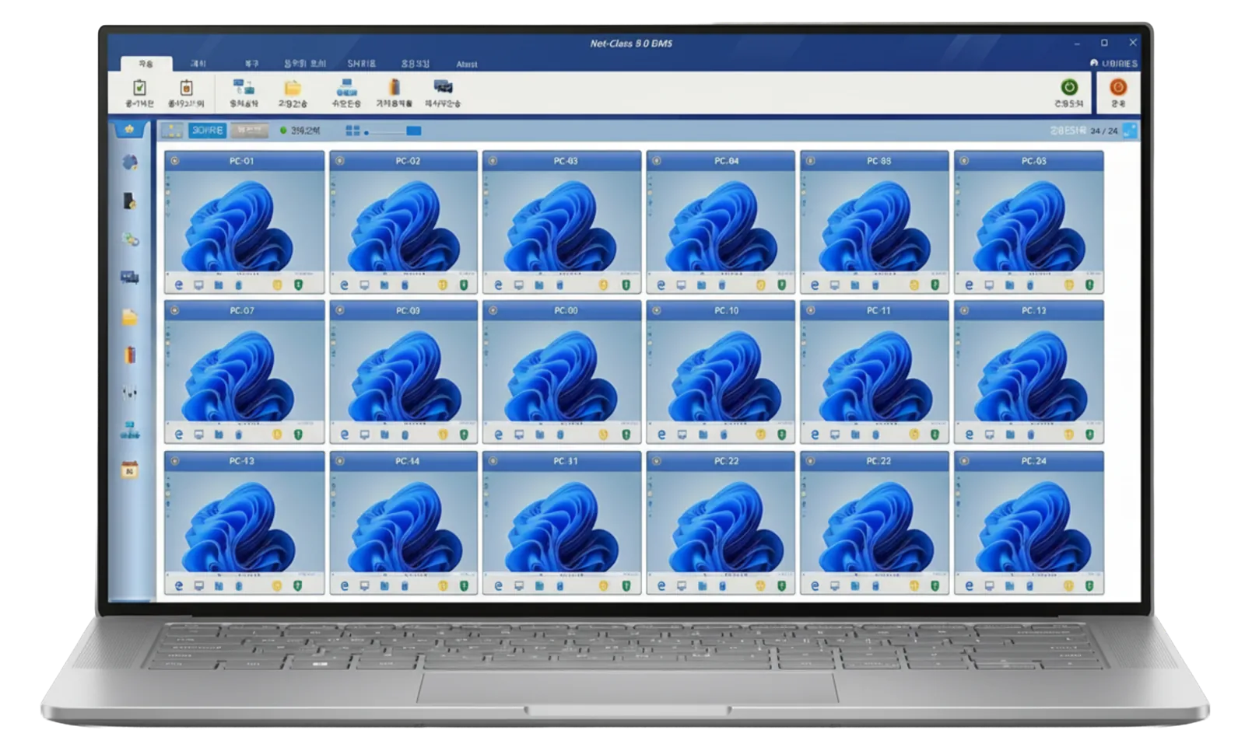Open the PC-24 desktop thumbnail
The width and height of the screenshot is (1245, 737).
pos(1029,522)
